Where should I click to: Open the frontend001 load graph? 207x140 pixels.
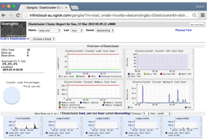pyautogui.click(x=23, y=127)
